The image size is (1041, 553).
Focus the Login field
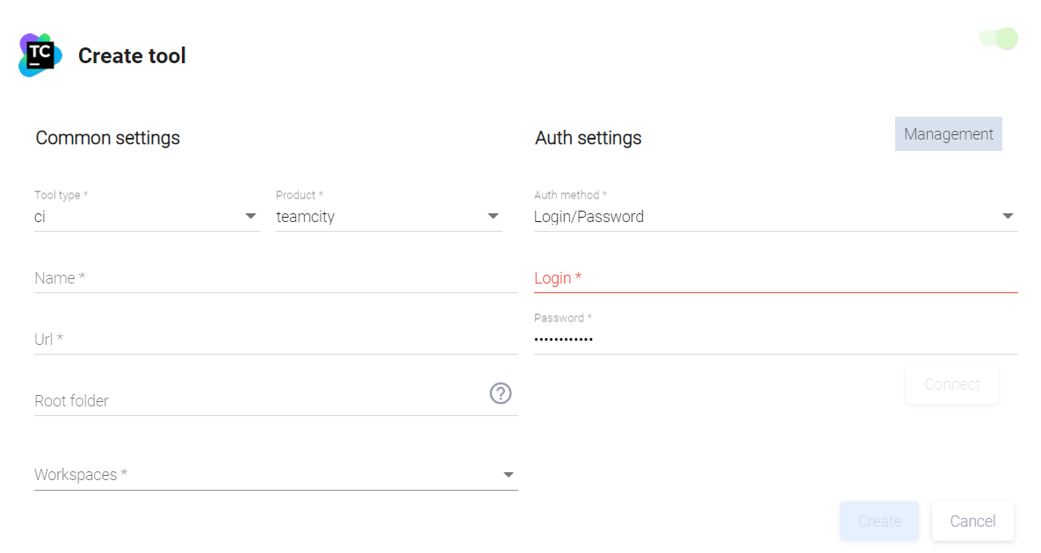[775, 278]
